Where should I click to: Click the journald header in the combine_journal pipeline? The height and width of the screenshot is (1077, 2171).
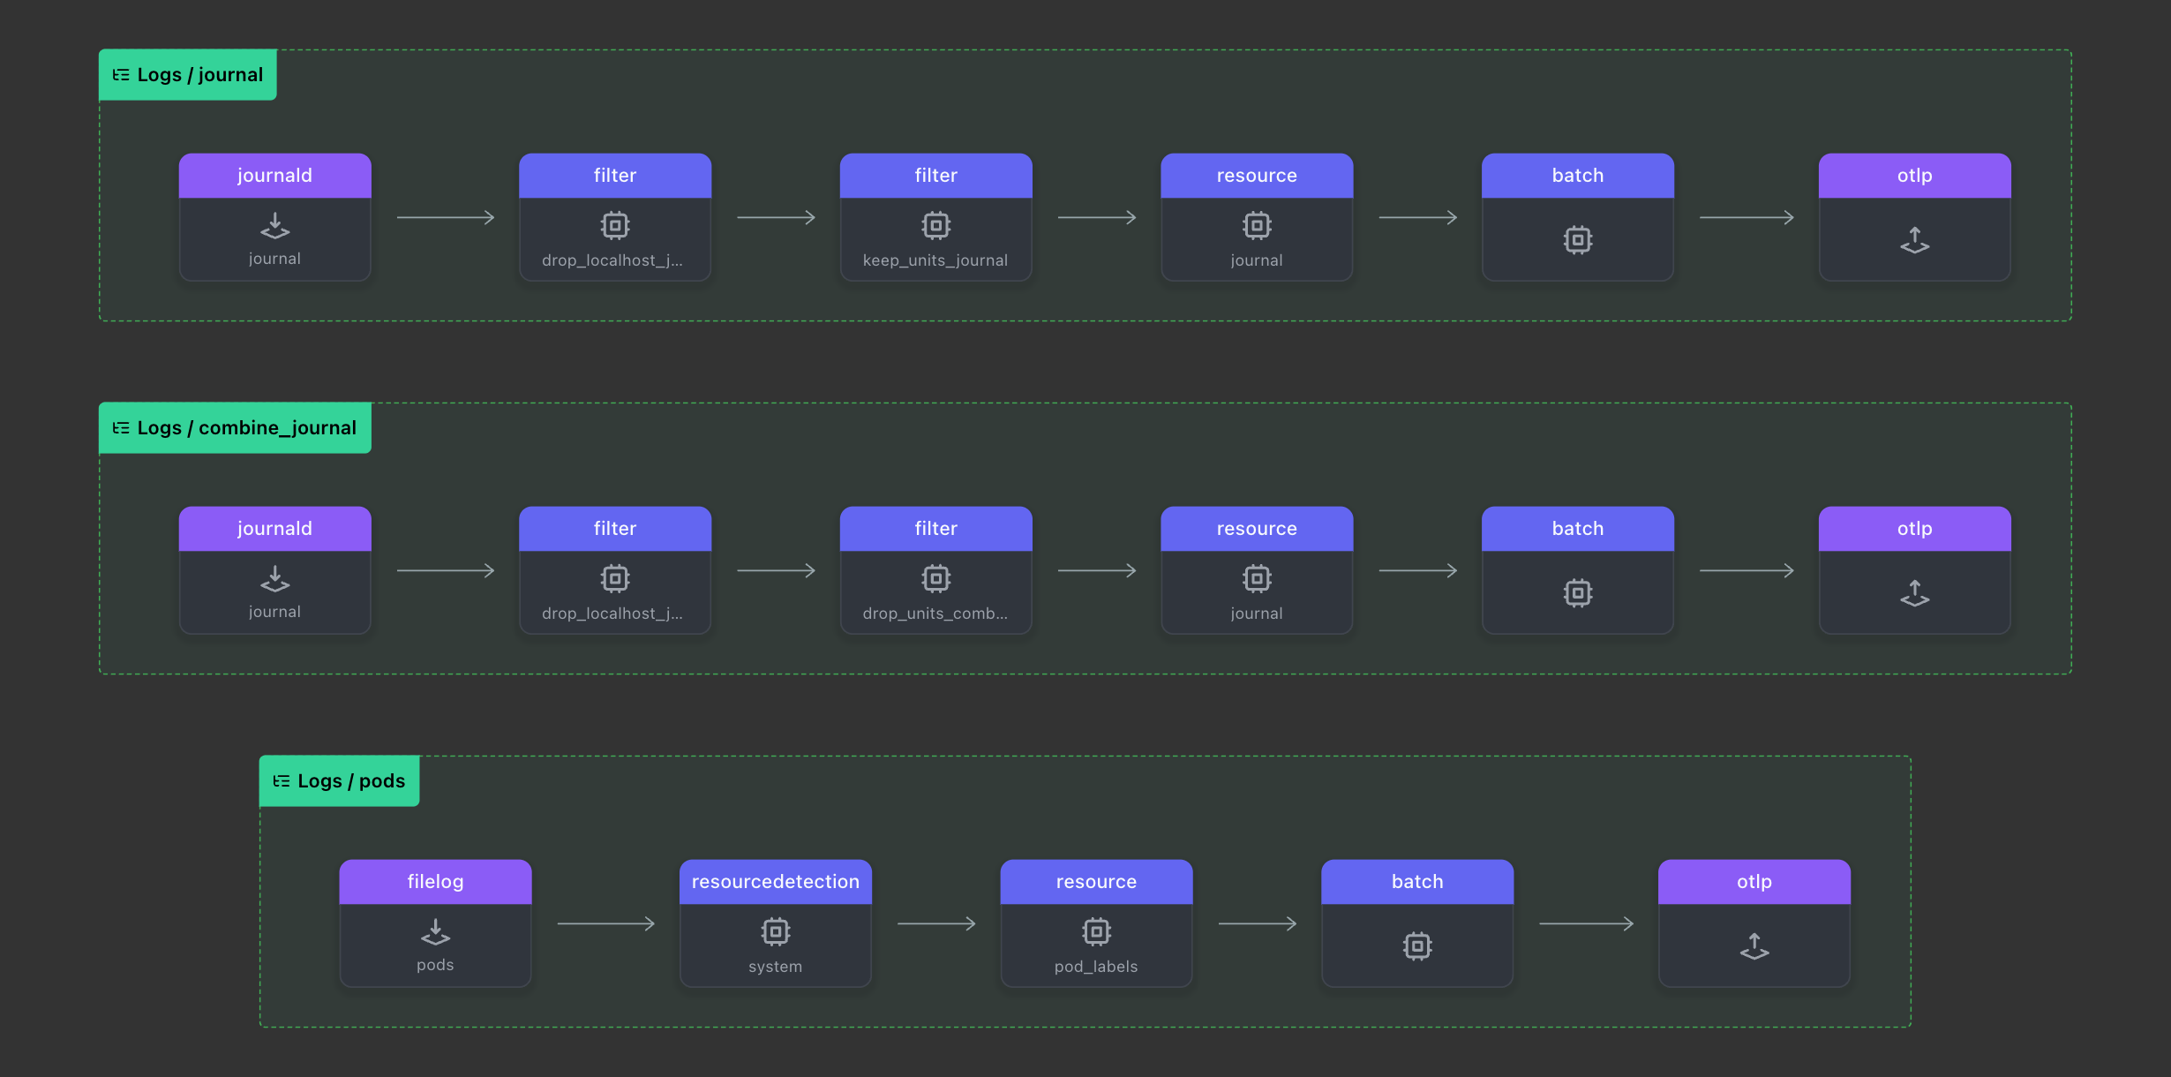[x=274, y=529]
